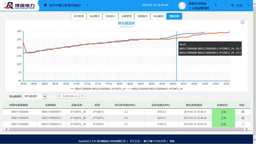256x144 pixels.
Task: Click the table horizontal scroll left arrow
Action: pyautogui.click(x=7, y=129)
